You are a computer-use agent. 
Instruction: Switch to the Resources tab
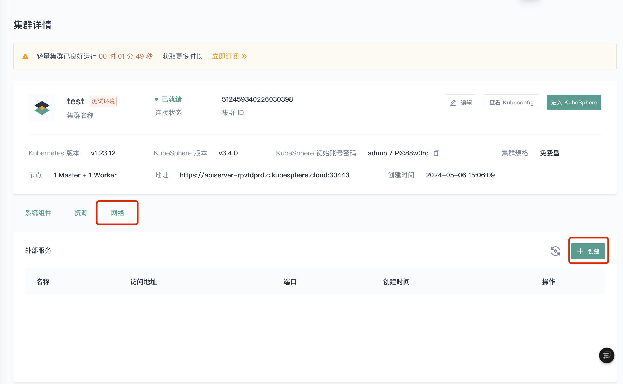pyautogui.click(x=81, y=213)
